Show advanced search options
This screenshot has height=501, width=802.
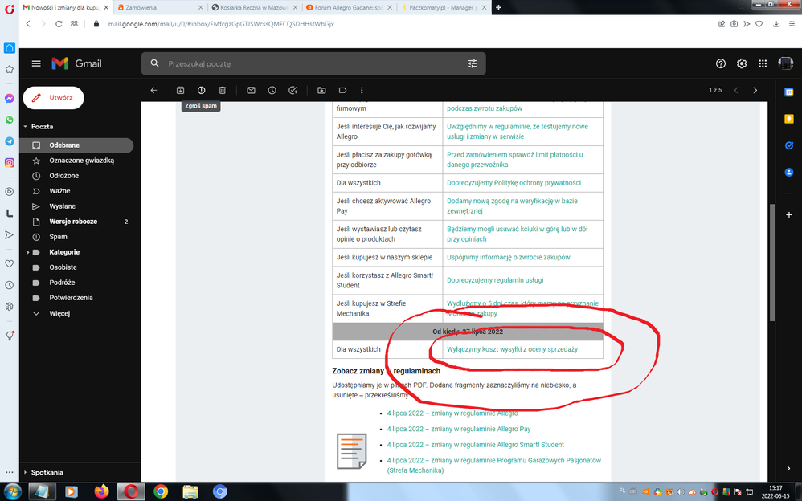click(472, 64)
